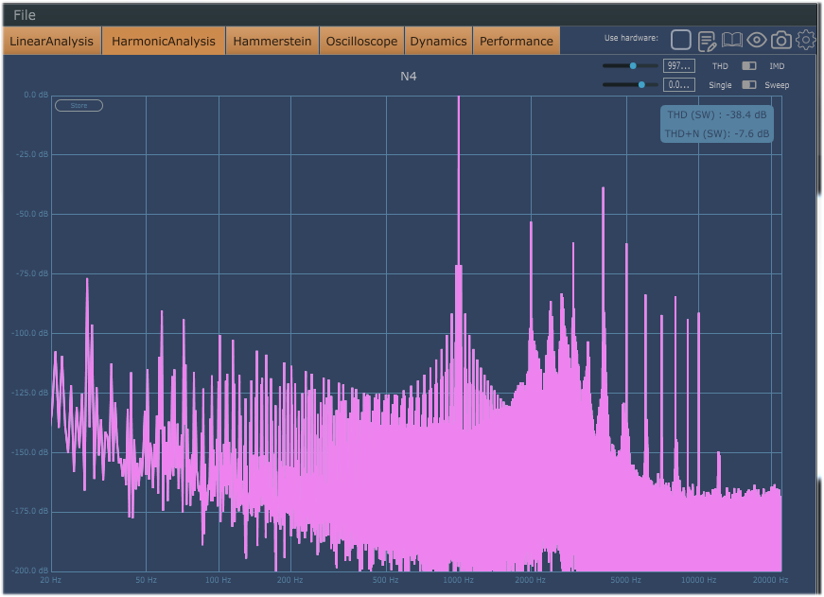Click the IMD label

[777, 66]
